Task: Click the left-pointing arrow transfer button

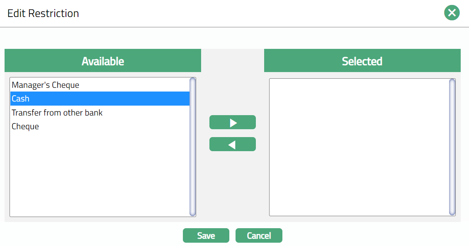Action: tap(233, 144)
